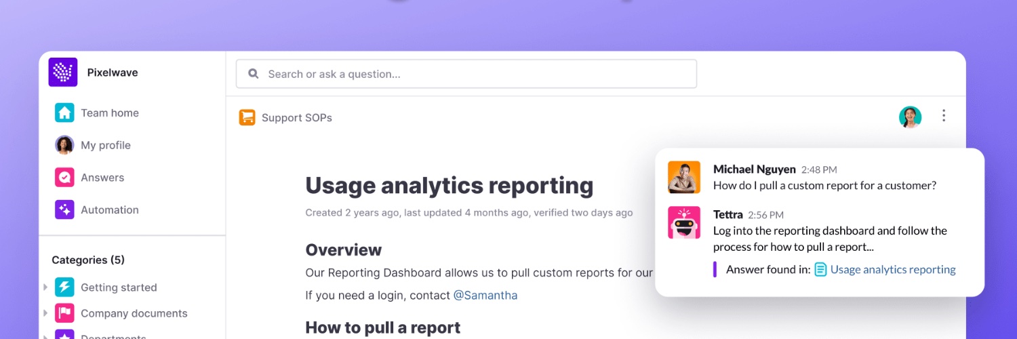Image resolution: width=1017 pixels, height=339 pixels.
Task: Click the Pixelwave logo icon
Action: (63, 73)
